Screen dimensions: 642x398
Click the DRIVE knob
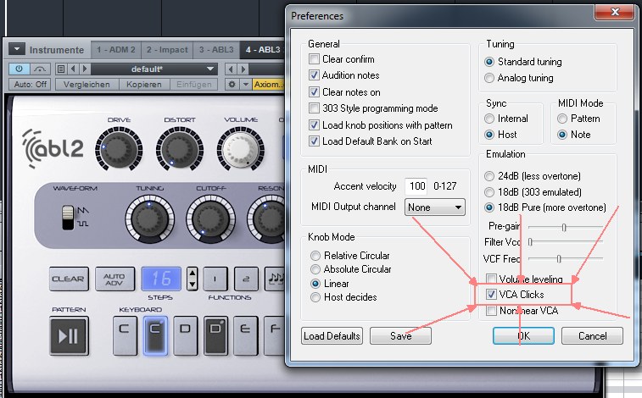point(119,148)
